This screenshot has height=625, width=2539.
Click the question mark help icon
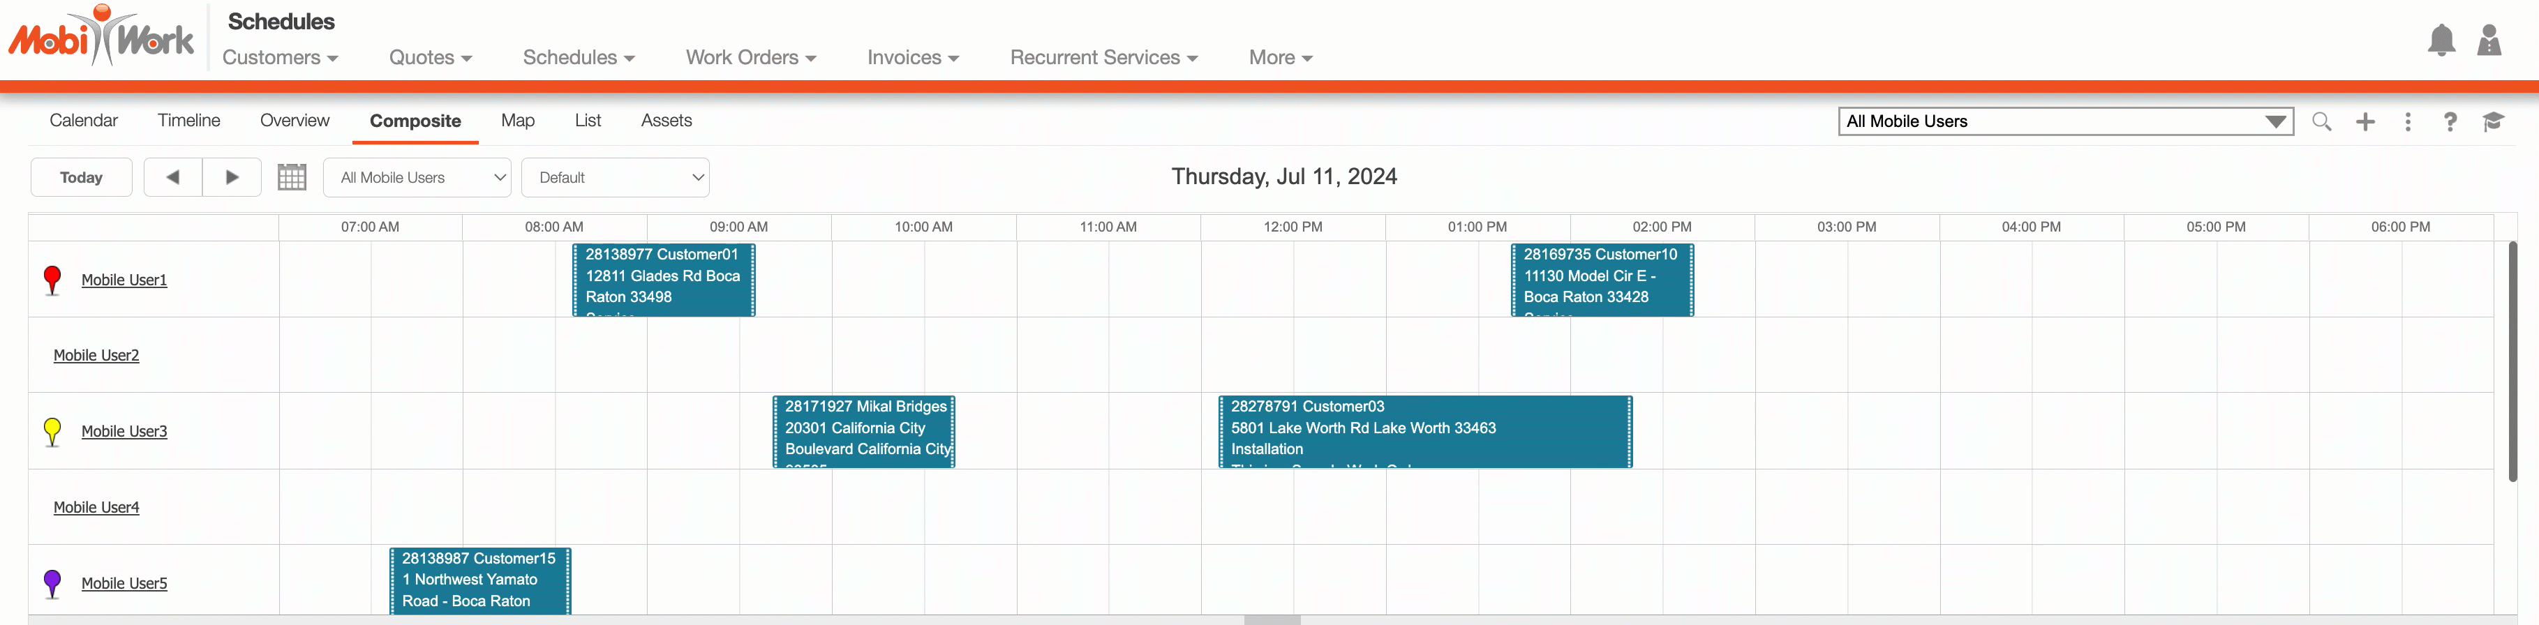[x=2449, y=121]
